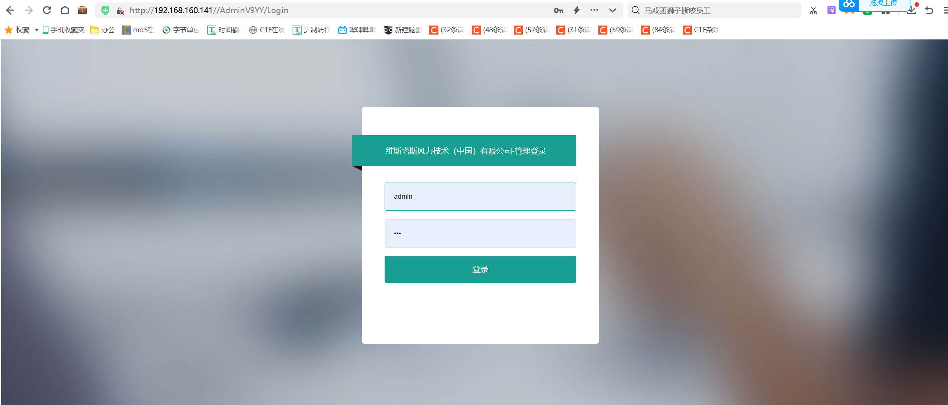Open the downloads icon
Screen dimensions: 948x405
coord(911,11)
